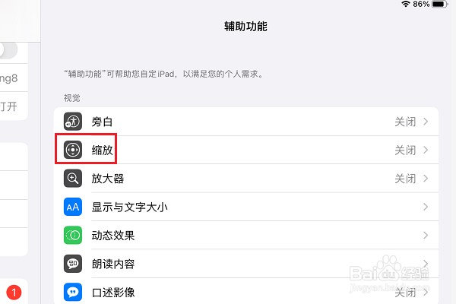This screenshot has height=304, width=456.
Task: Open 朗读内容 settings entry
Action: click(x=246, y=264)
